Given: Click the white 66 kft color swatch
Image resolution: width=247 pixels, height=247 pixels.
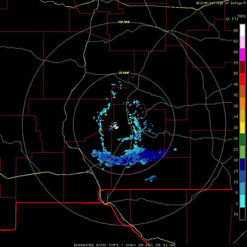Looking at the screenshot, I should pos(242,30).
